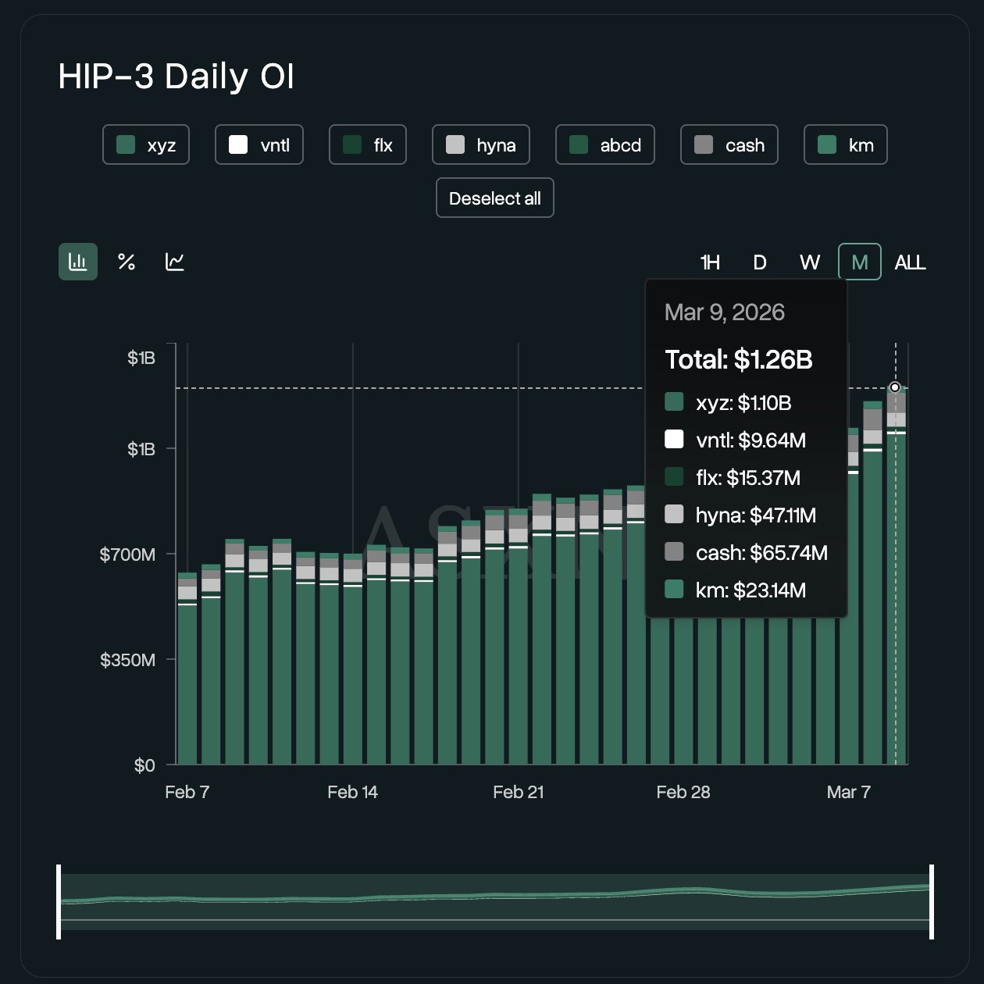984x984 pixels.
Task: Click the vntl legend color square
Action: tap(238, 144)
